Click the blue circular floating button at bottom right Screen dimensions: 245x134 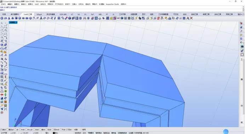click(x=226, y=132)
